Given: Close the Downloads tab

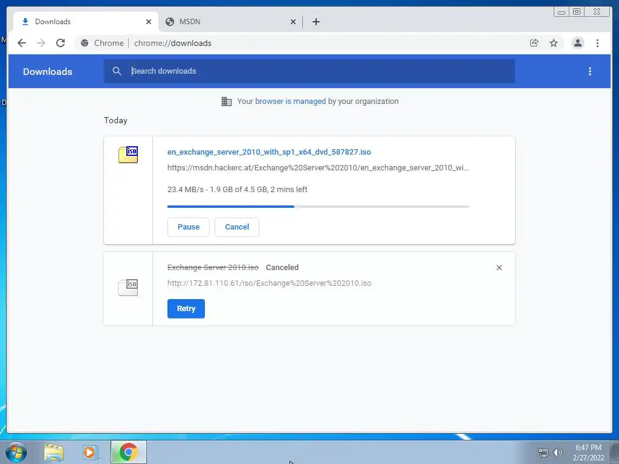Looking at the screenshot, I should [149, 22].
